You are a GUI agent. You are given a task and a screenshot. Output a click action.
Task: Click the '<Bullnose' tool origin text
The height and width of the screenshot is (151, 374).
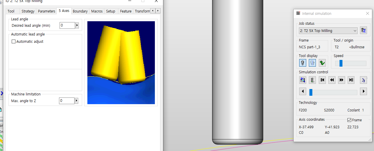pyautogui.click(x=357, y=47)
